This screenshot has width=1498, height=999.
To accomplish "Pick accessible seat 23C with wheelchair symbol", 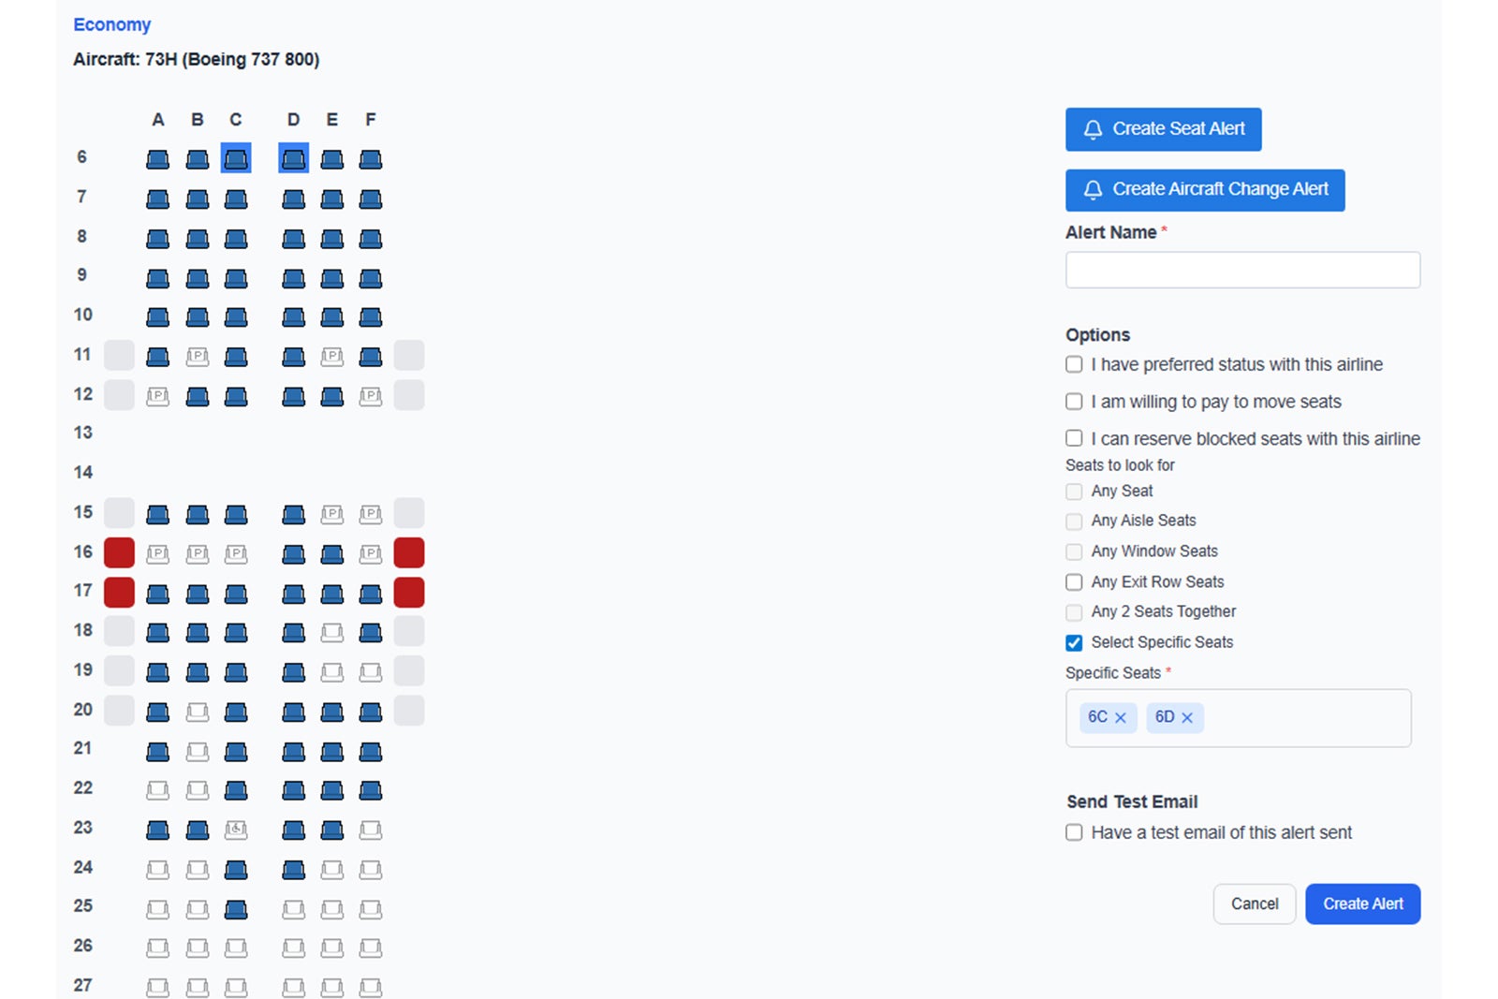I will (x=236, y=830).
